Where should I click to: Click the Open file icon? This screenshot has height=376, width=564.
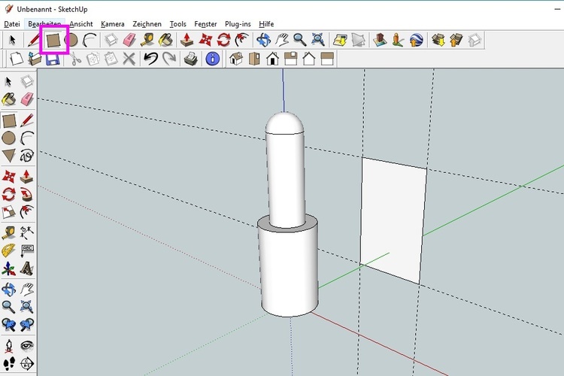point(35,59)
